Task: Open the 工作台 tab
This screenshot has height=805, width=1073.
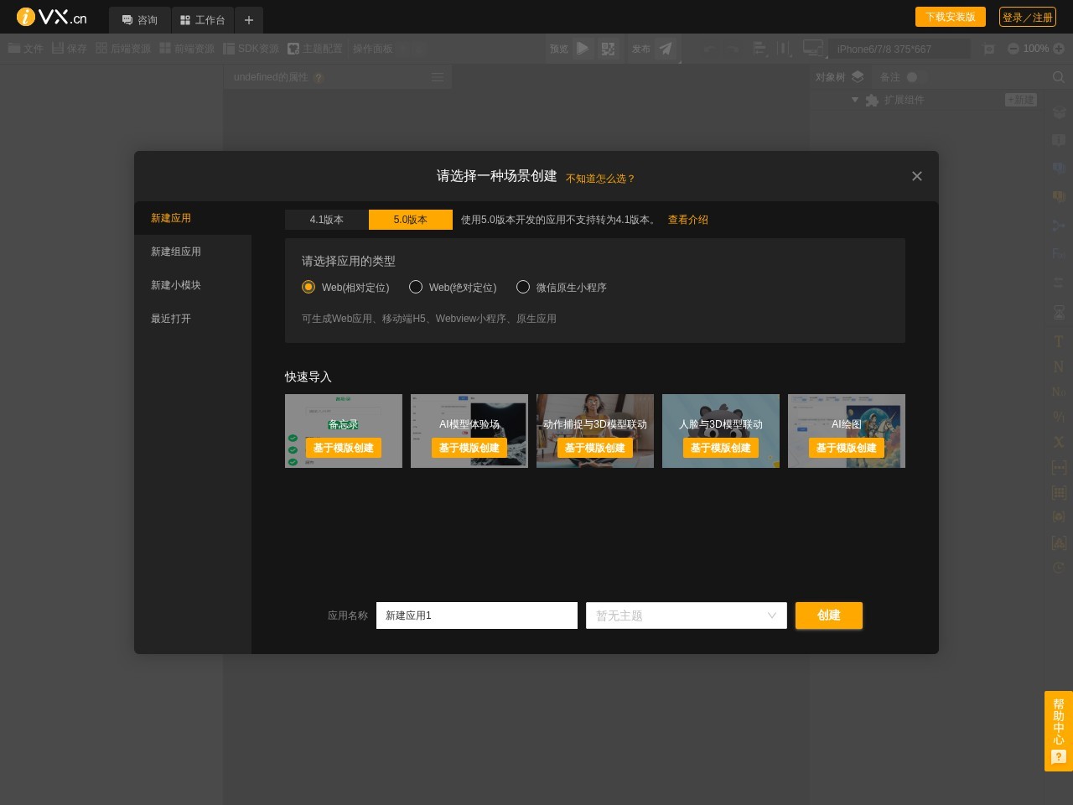Action: 203,20
